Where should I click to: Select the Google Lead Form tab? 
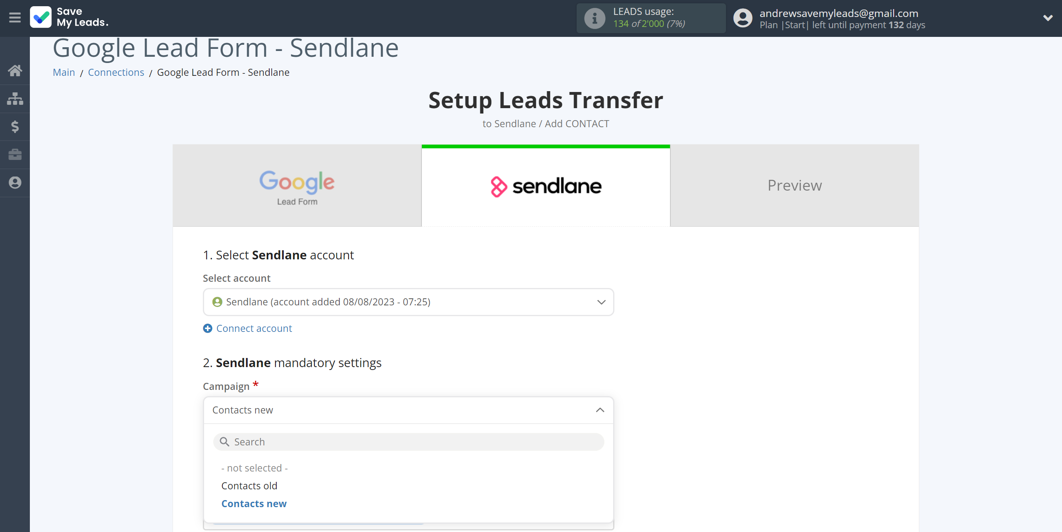tap(297, 184)
